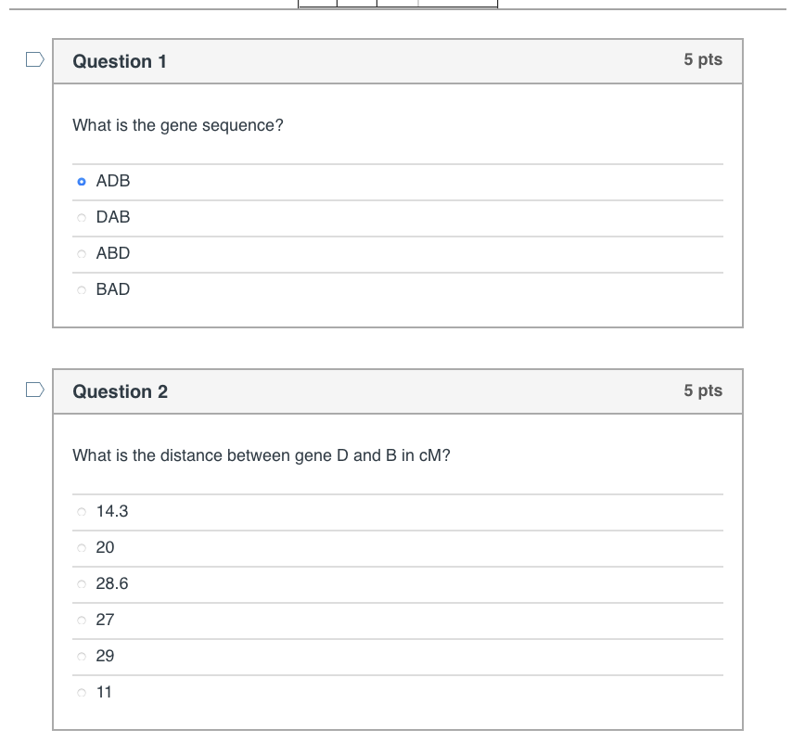Click the Question 1 header bar

click(x=398, y=61)
